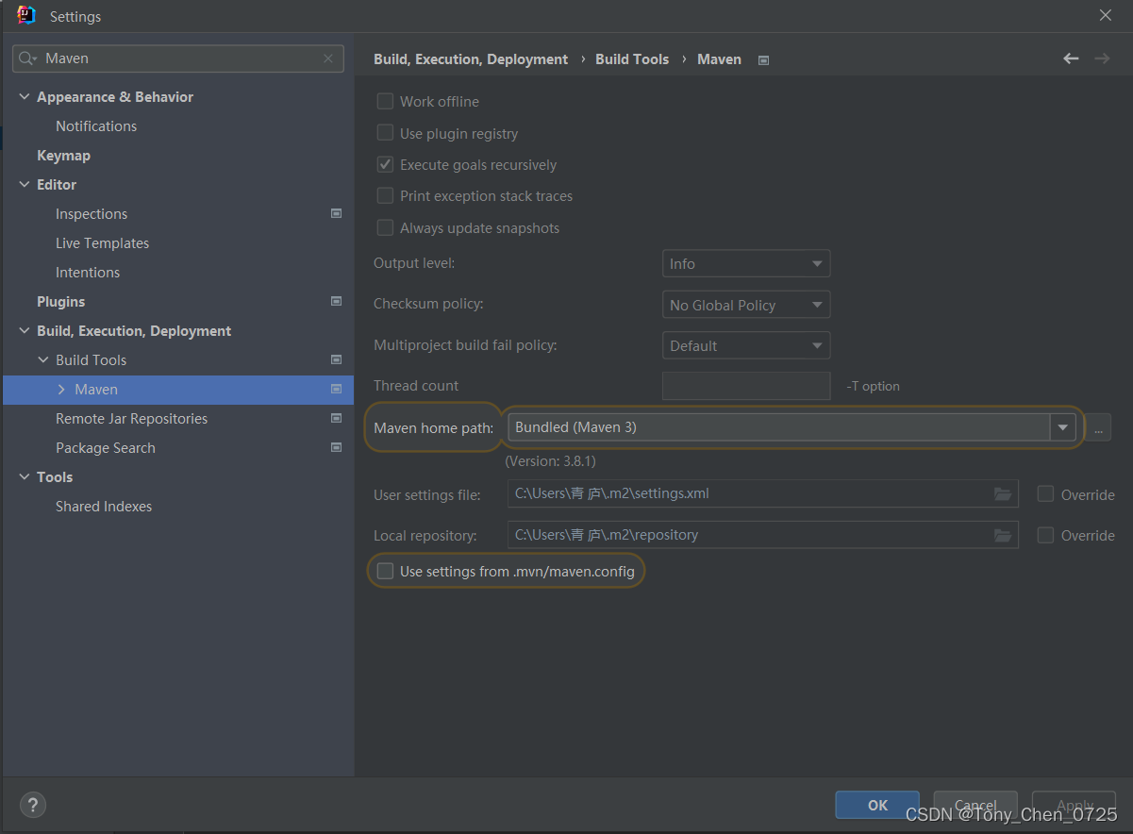The height and width of the screenshot is (834, 1133).
Task: Open Live Templates settings
Action: pos(102,242)
